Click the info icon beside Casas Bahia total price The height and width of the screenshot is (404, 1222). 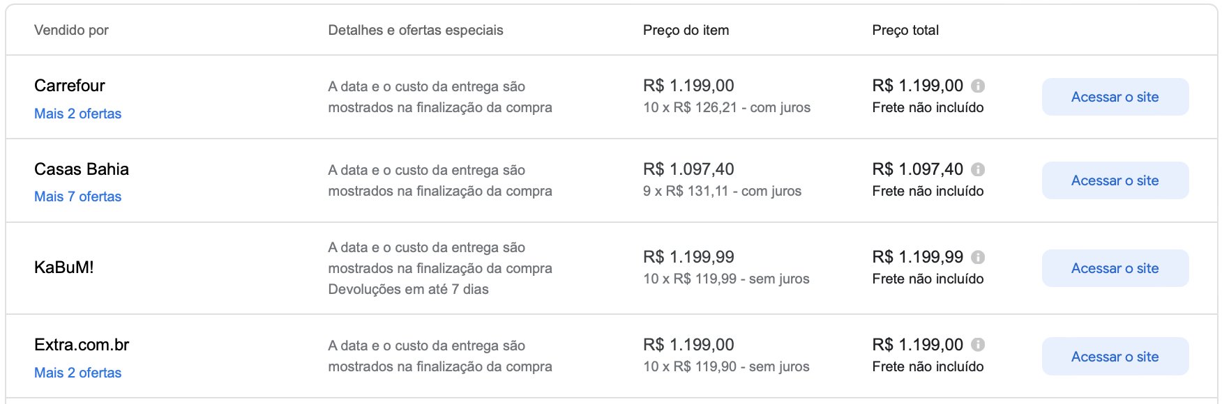[x=978, y=169]
